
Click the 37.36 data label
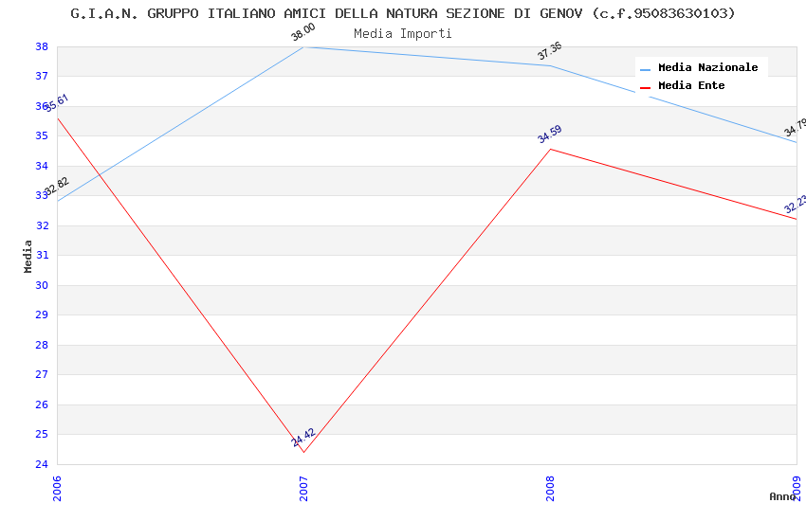point(550,51)
